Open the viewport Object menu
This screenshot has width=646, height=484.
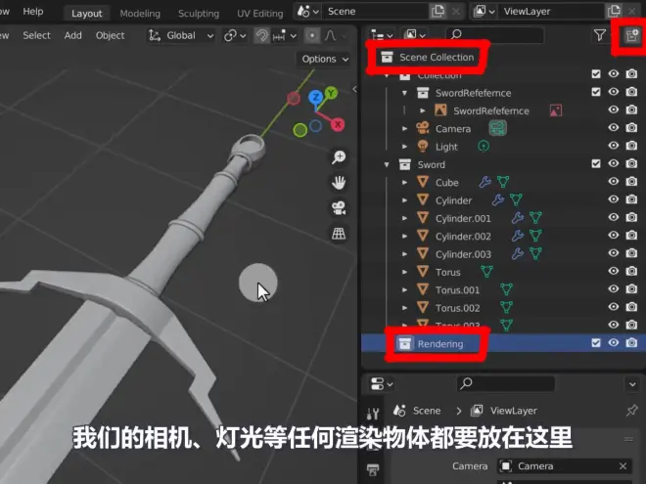point(110,35)
